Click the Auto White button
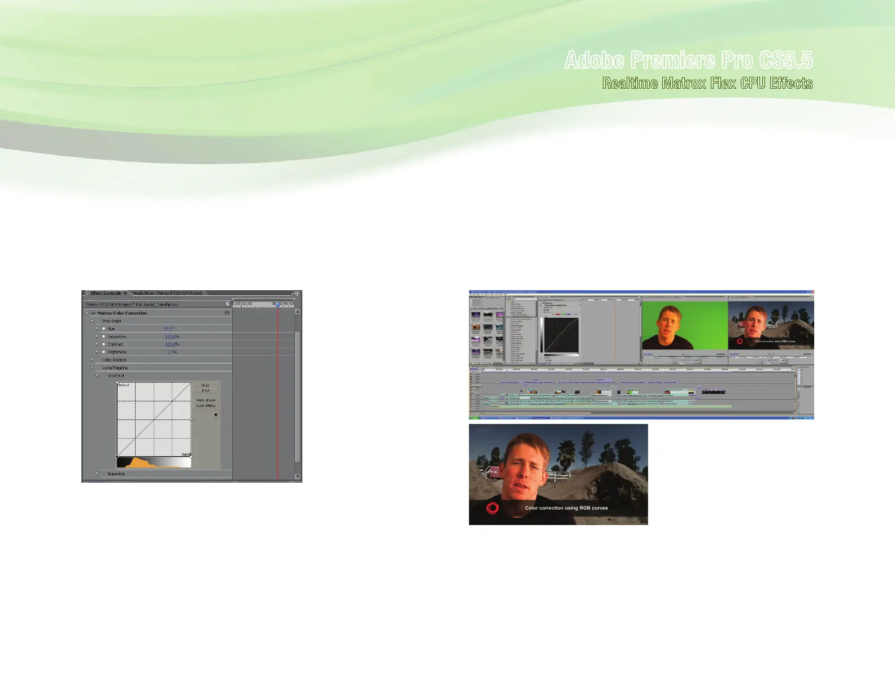 [x=206, y=405]
